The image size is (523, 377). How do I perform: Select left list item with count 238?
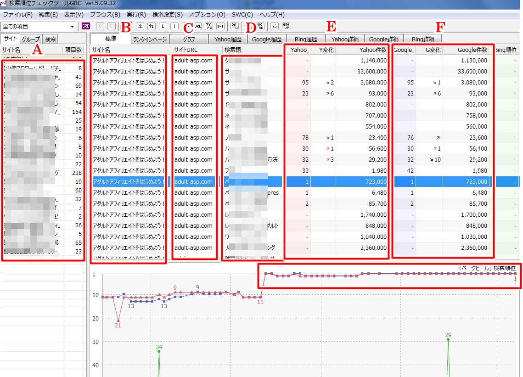coord(42,173)
